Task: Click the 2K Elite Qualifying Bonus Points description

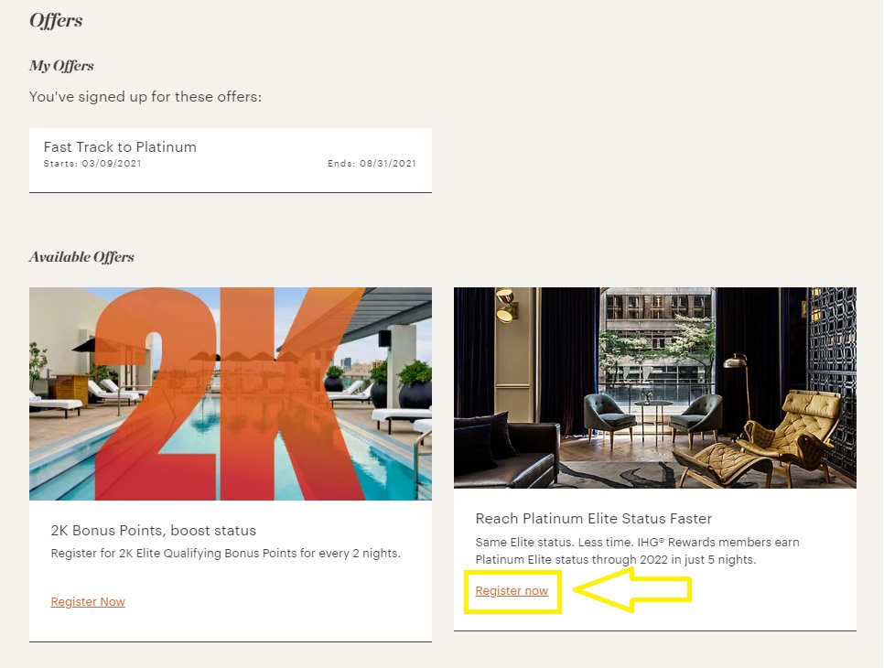Action: tap(226, 553)
